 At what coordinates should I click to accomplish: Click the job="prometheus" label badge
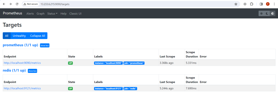click(x=134, y=63)
